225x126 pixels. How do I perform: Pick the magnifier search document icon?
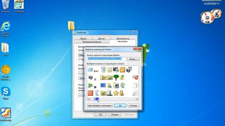click(135, 93)
